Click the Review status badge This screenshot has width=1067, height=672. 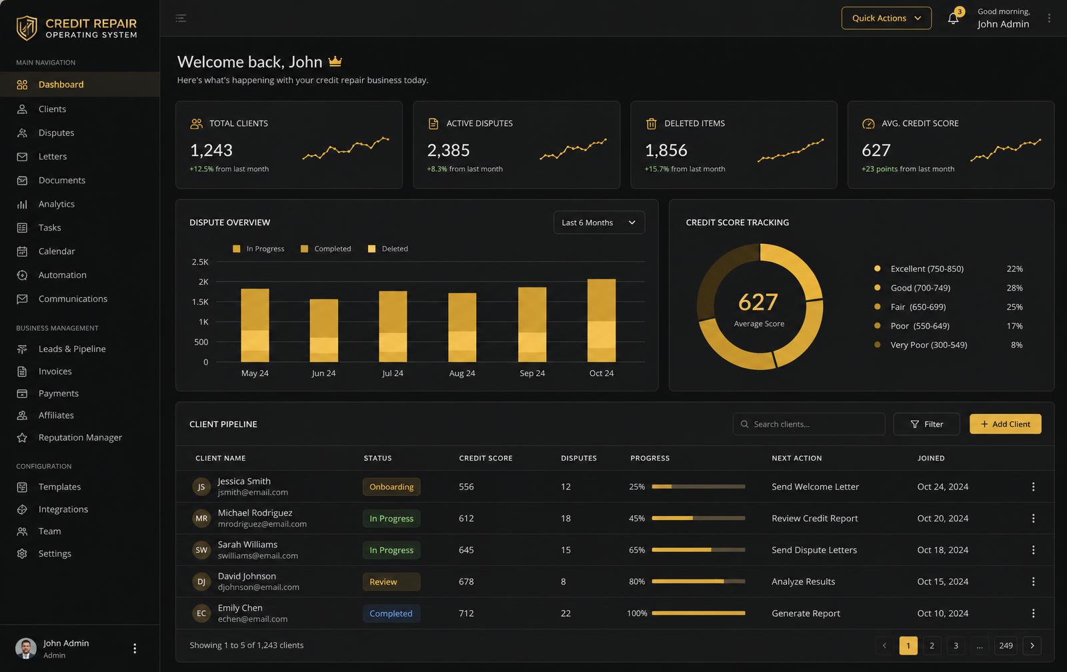pyautogui.click(x=391, y=582)
